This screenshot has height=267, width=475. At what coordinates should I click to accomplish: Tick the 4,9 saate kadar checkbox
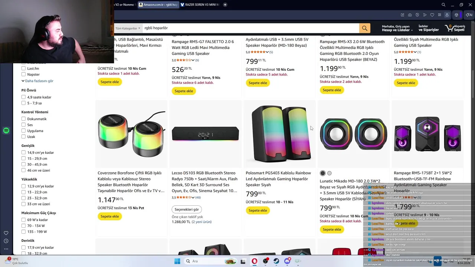pos(23,97)
